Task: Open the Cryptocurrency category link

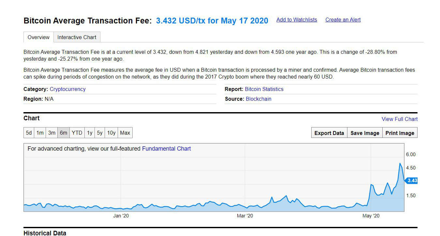Action: [67, 89]
